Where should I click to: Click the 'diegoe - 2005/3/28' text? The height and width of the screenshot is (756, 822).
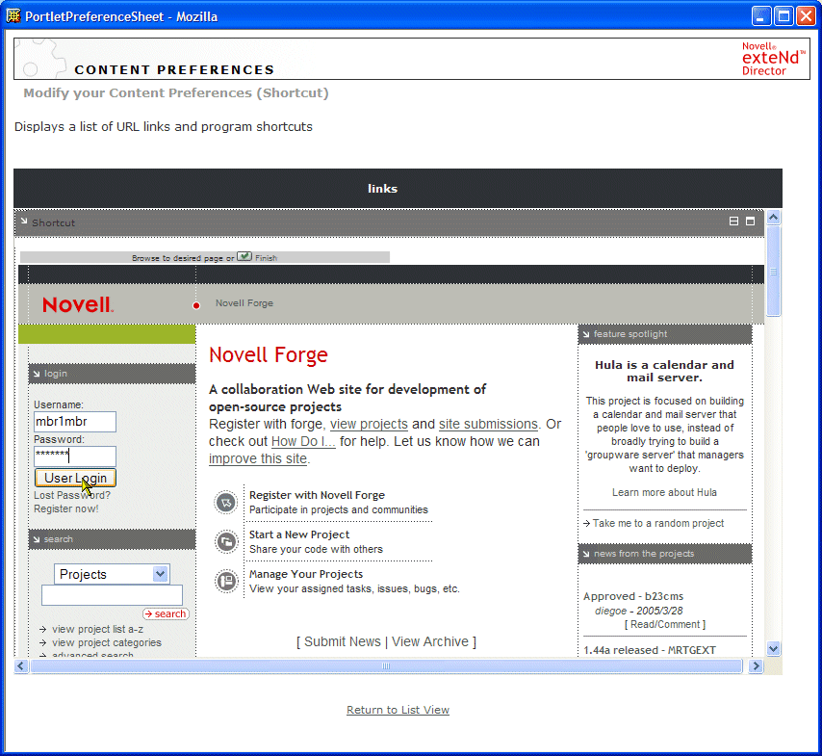pyautogui.click(x=638, y=611)
